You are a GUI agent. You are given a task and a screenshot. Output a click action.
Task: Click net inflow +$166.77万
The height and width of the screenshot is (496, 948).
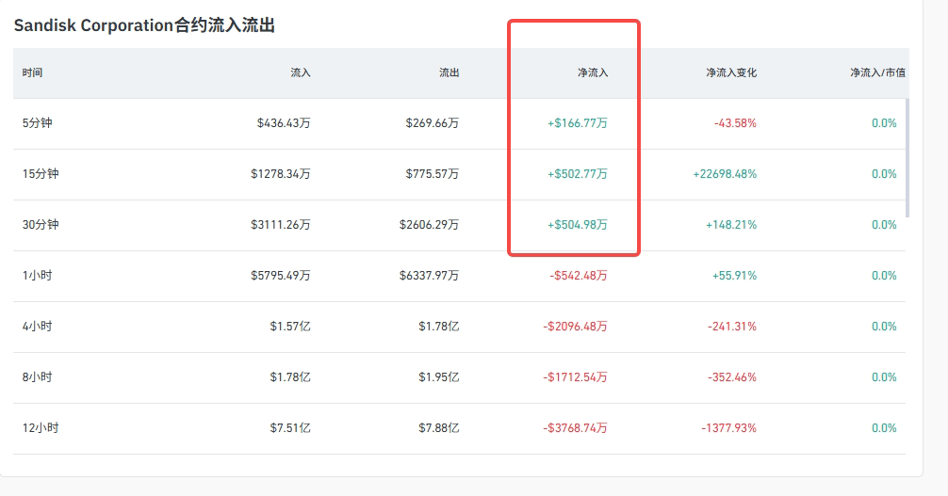tap(578, 123)
